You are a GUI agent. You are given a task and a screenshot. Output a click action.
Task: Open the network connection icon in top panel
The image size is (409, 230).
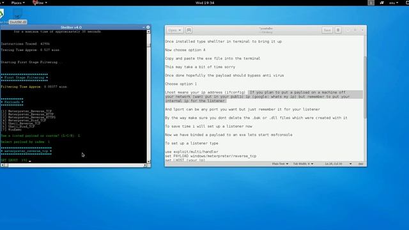point(382,3)
